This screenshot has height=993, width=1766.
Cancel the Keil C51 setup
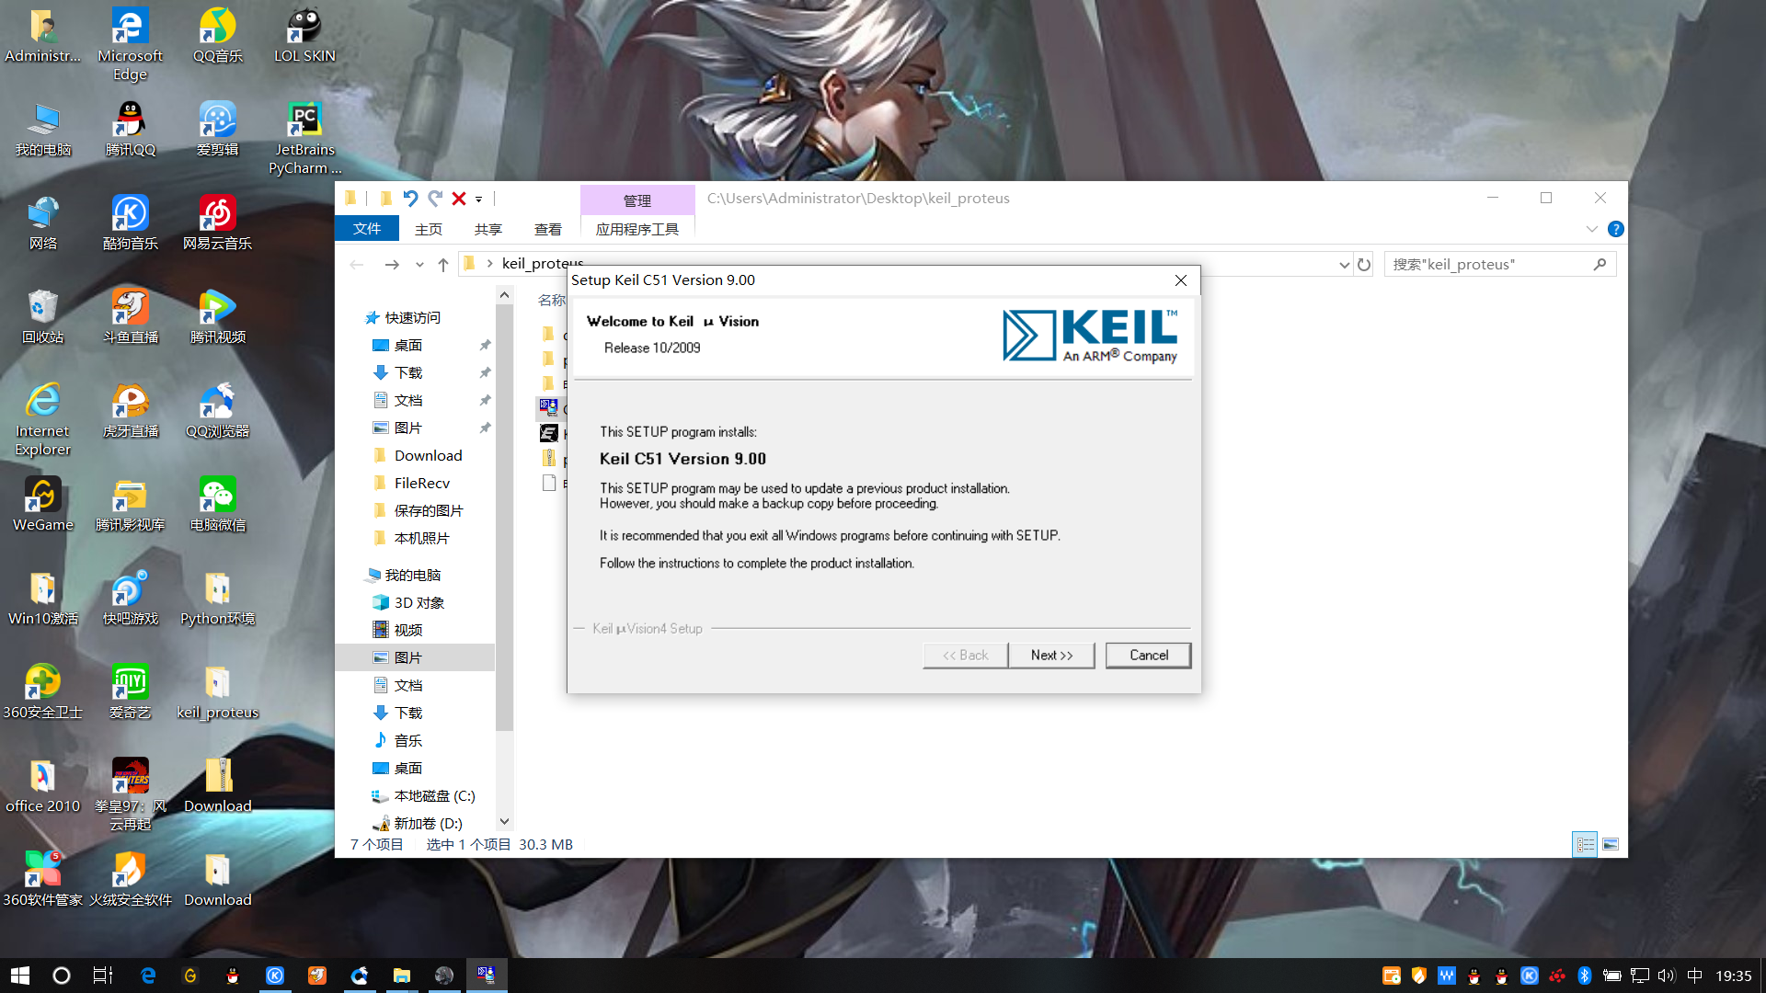(1148, 655)
